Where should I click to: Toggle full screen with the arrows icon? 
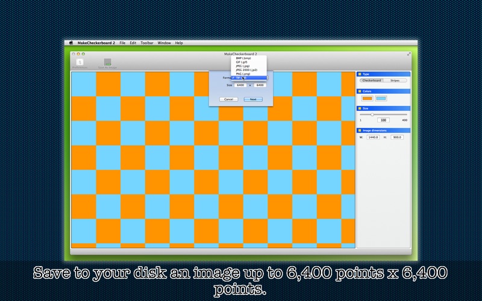point(408,54)
